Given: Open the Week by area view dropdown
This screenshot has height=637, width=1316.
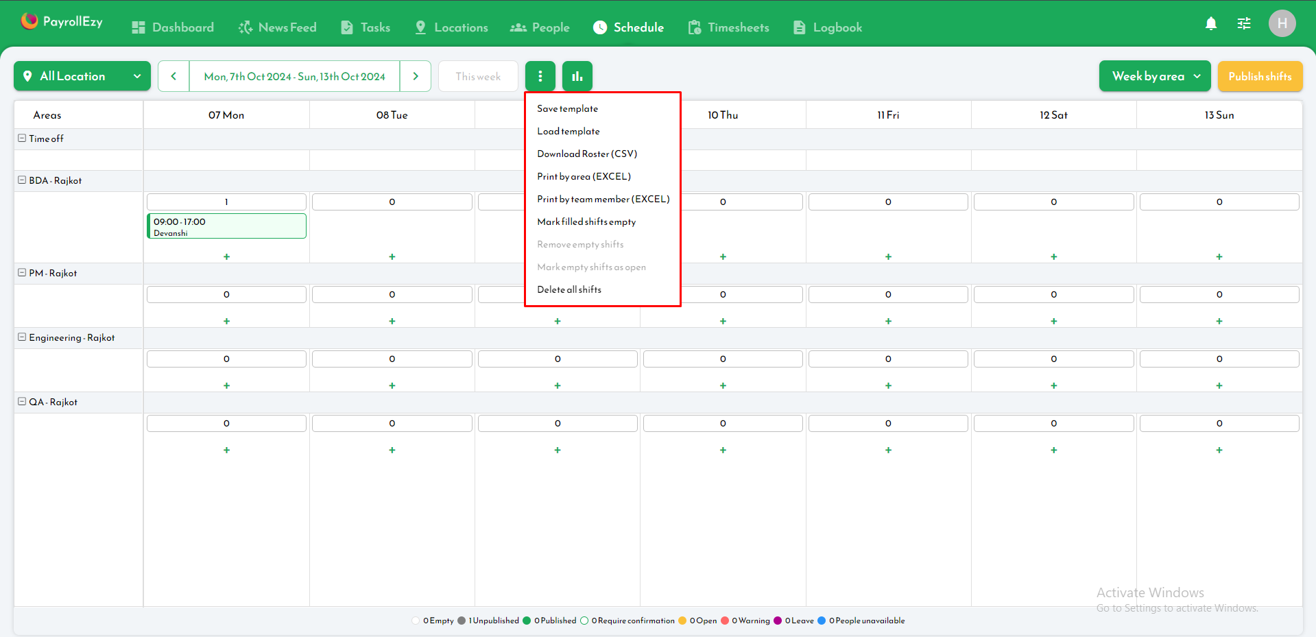Looking at the screenshot, I should (x=1154, y=76).
